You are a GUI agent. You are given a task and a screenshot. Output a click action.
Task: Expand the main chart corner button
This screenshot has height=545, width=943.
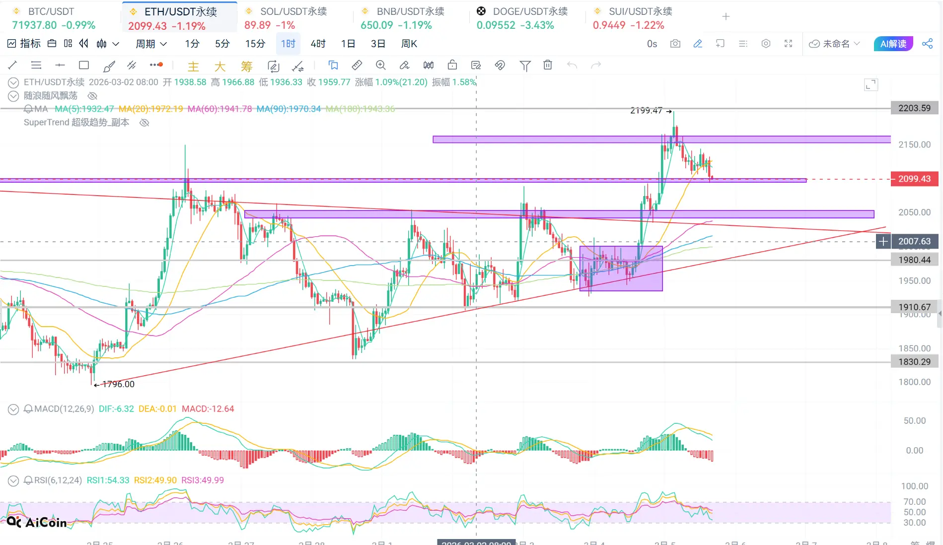pyautogui.click(x=871, y=85)
